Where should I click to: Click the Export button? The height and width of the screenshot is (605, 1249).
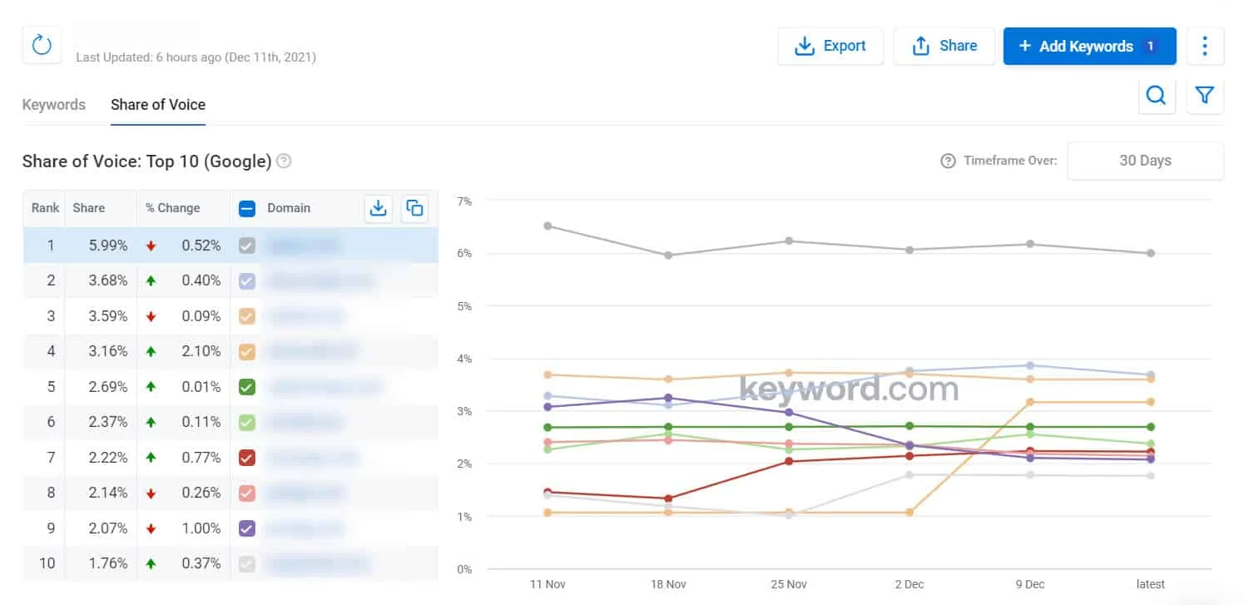pos(830,46)
